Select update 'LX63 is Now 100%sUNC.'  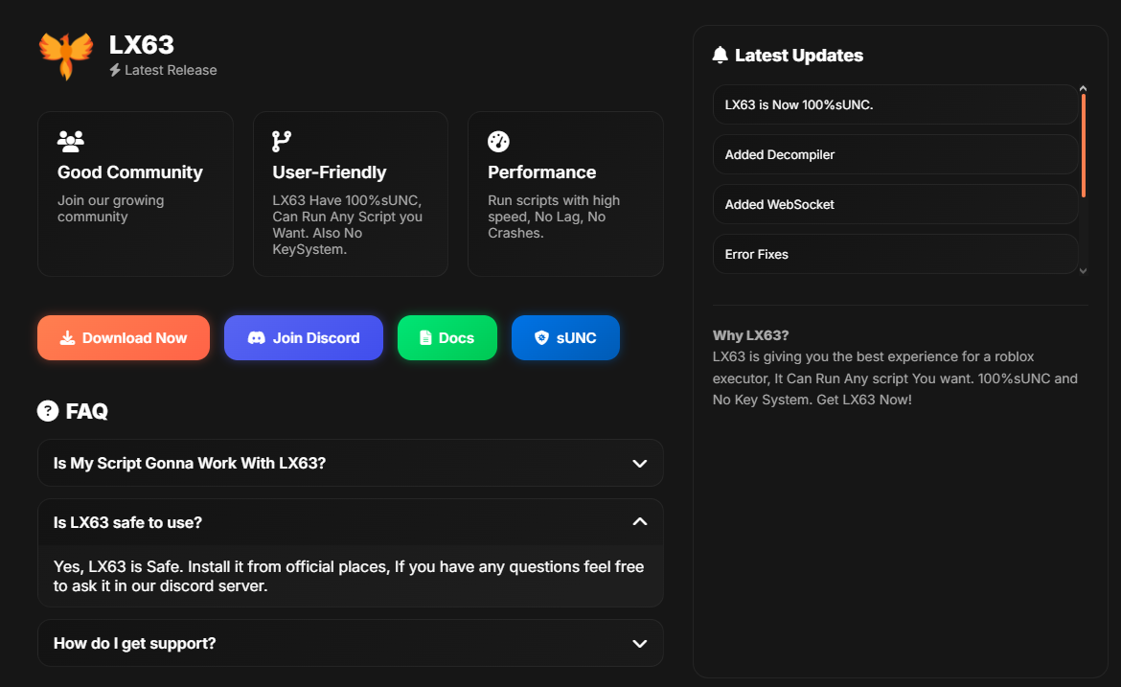(x=895, y=104)
